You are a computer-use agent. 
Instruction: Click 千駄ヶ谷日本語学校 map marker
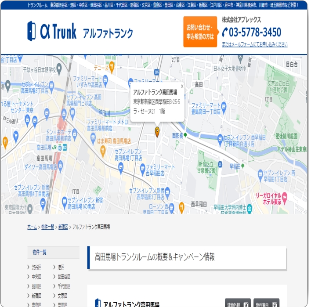59,69
